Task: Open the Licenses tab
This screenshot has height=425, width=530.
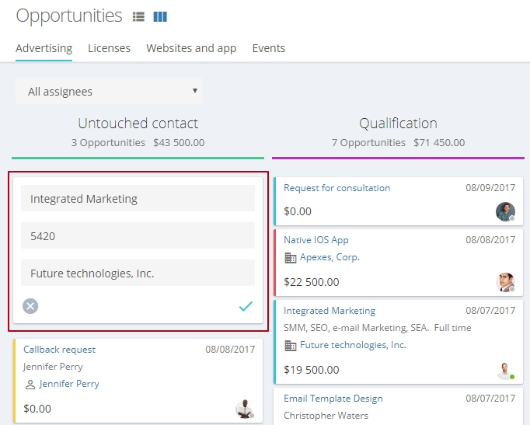Action: click(x=109, y=48)
